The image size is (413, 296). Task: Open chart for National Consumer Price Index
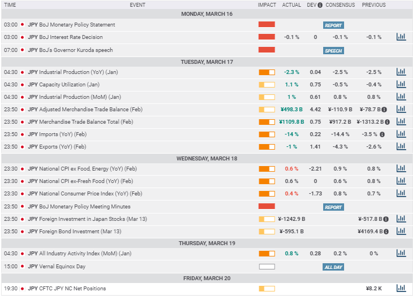pos(401,194)
